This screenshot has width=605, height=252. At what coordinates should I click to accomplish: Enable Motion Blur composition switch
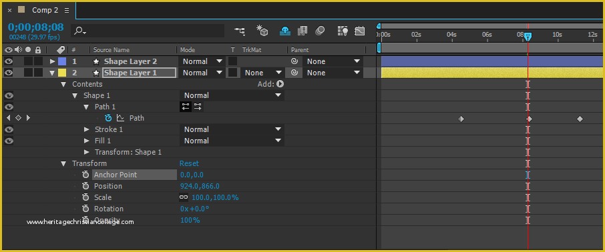321,31
